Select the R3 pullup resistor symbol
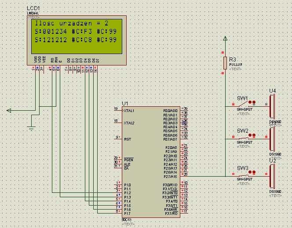 pos(225,63)
